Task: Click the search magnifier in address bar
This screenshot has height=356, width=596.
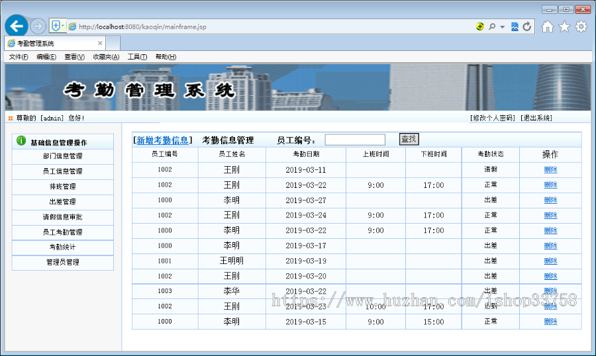Action: (492, 26)
